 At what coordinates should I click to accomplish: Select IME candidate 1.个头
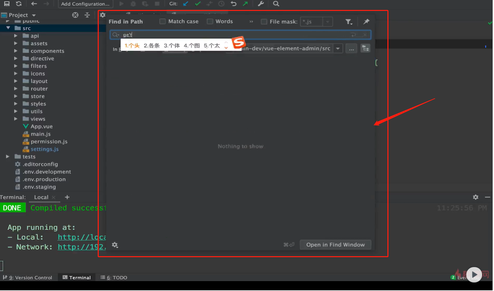pyautogui.click(x=132, y=45)
